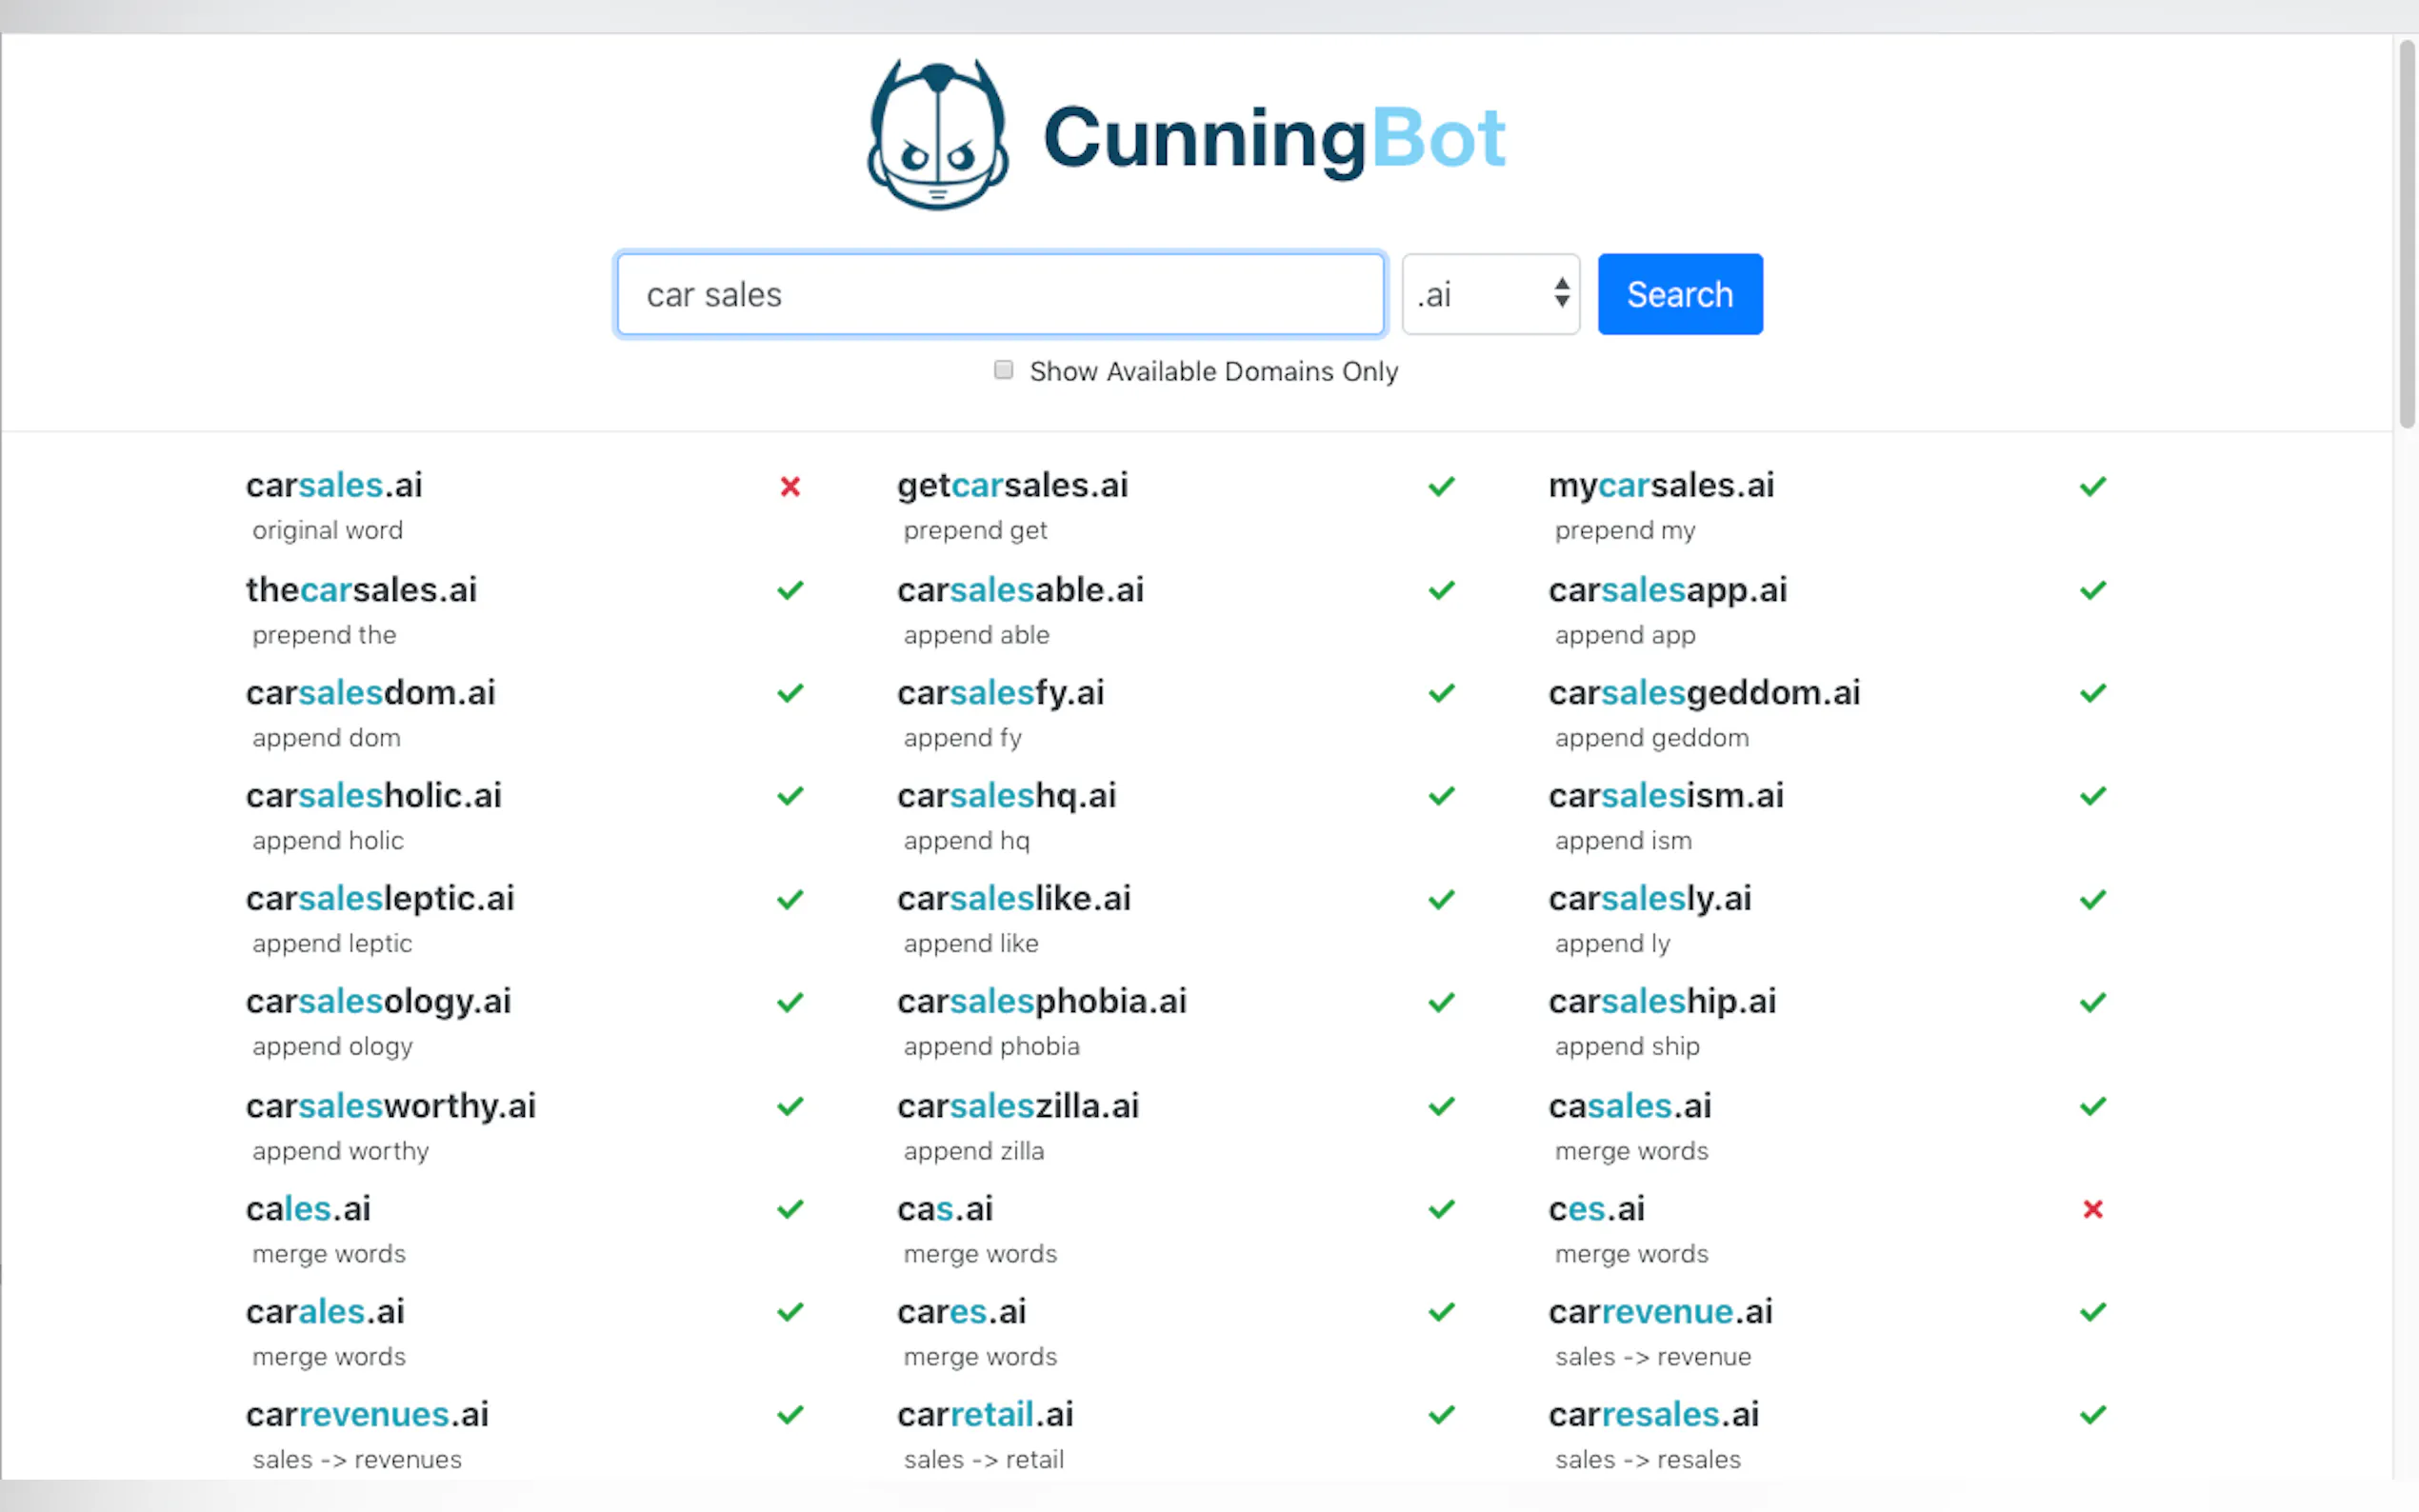The height and width of the screenshot is (1512, 2419).
Task: Focus the car sales search field
Action: click(1000, 294)
